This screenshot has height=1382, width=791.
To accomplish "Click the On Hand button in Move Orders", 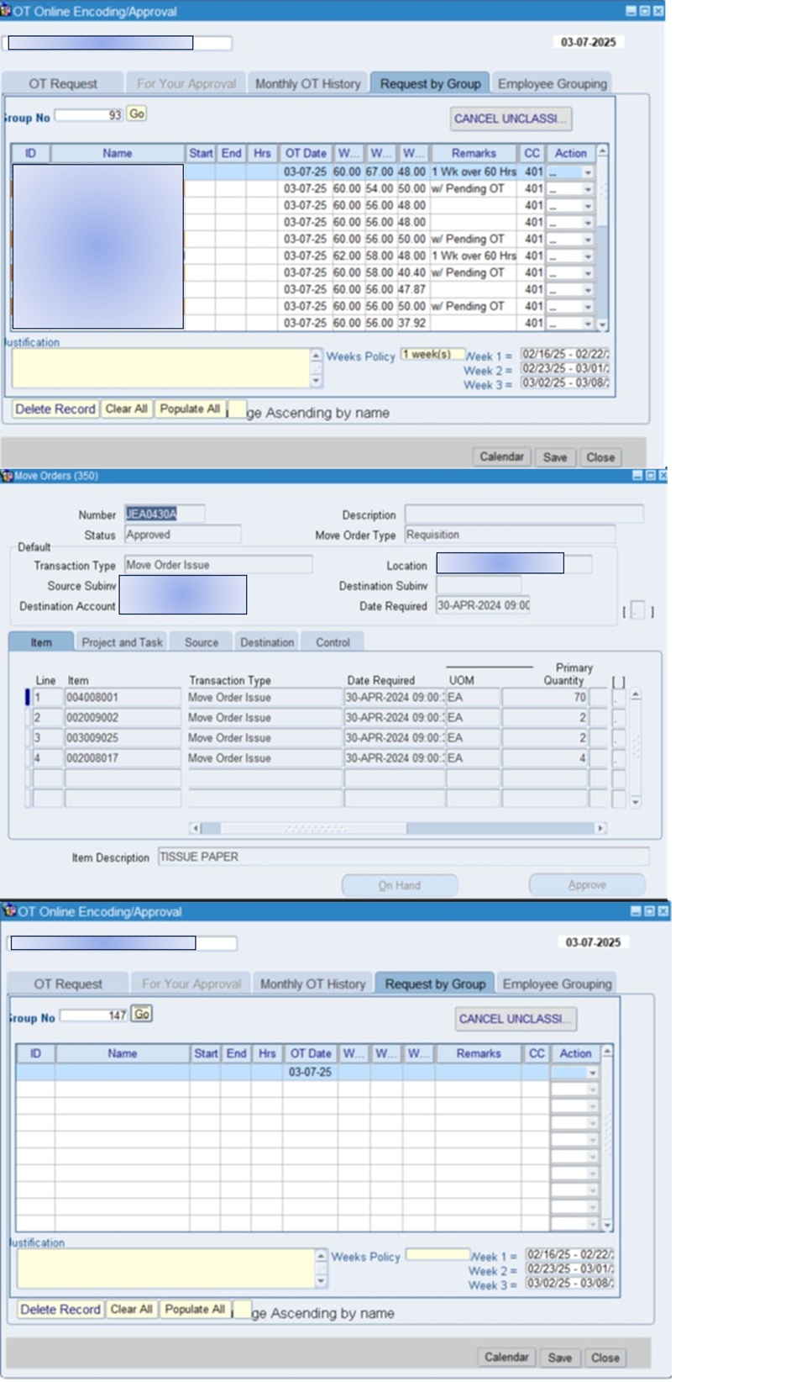I will pyautogui.click(x=400, y=885).
